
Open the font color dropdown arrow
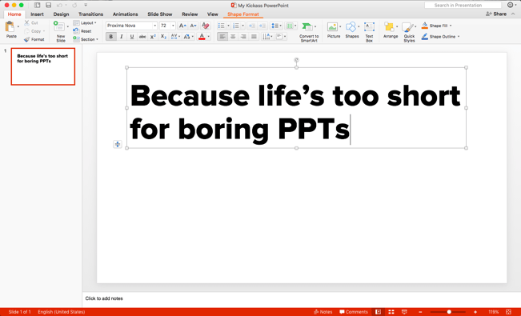tap(209, 37)
